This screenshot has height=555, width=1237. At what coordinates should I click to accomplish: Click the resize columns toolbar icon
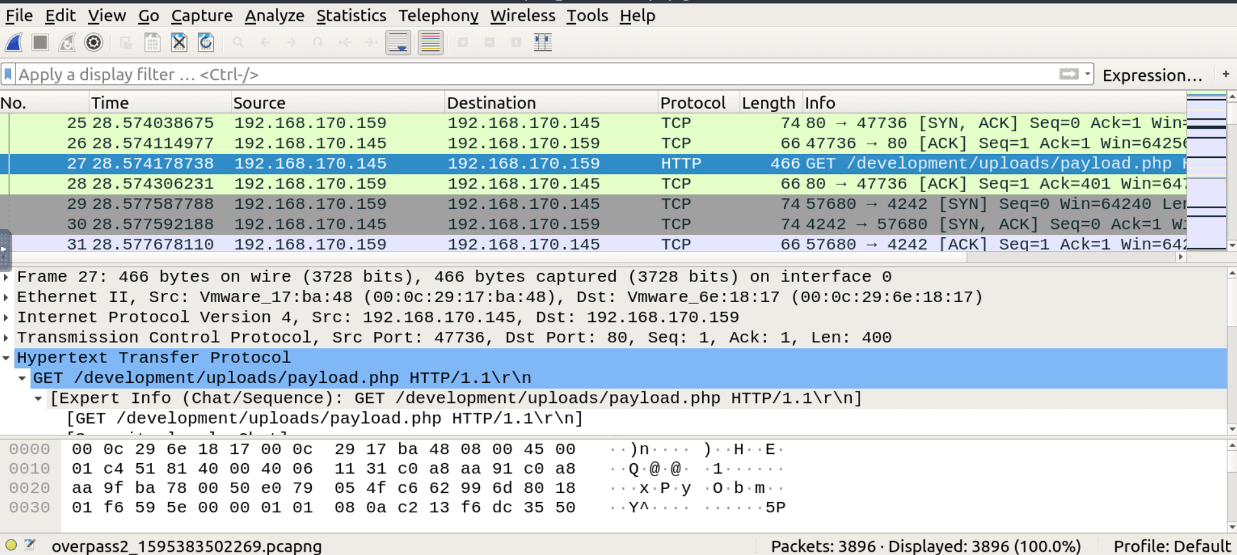point(543,43)
